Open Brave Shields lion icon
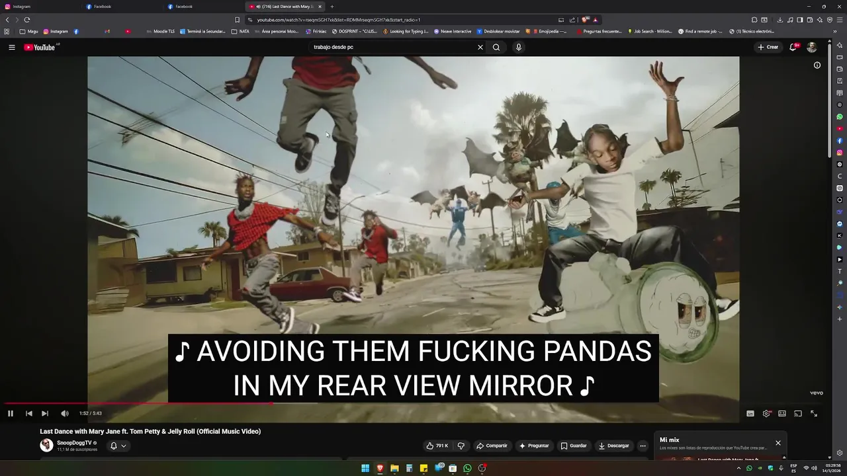The height and width of the screenshot is (476, 847). click(x=585, y=20)
